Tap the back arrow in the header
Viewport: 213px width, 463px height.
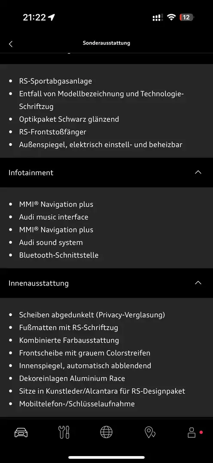click(x=11, y=44)
